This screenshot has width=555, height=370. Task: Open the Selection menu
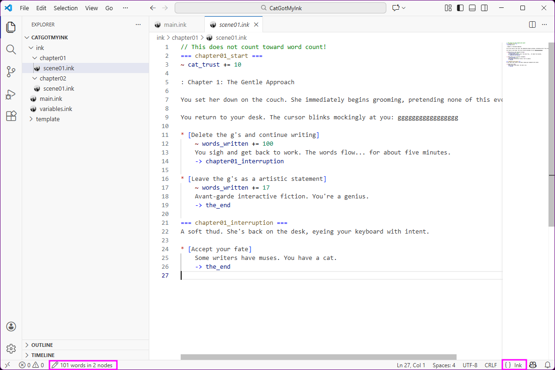[x=66, y=8]
